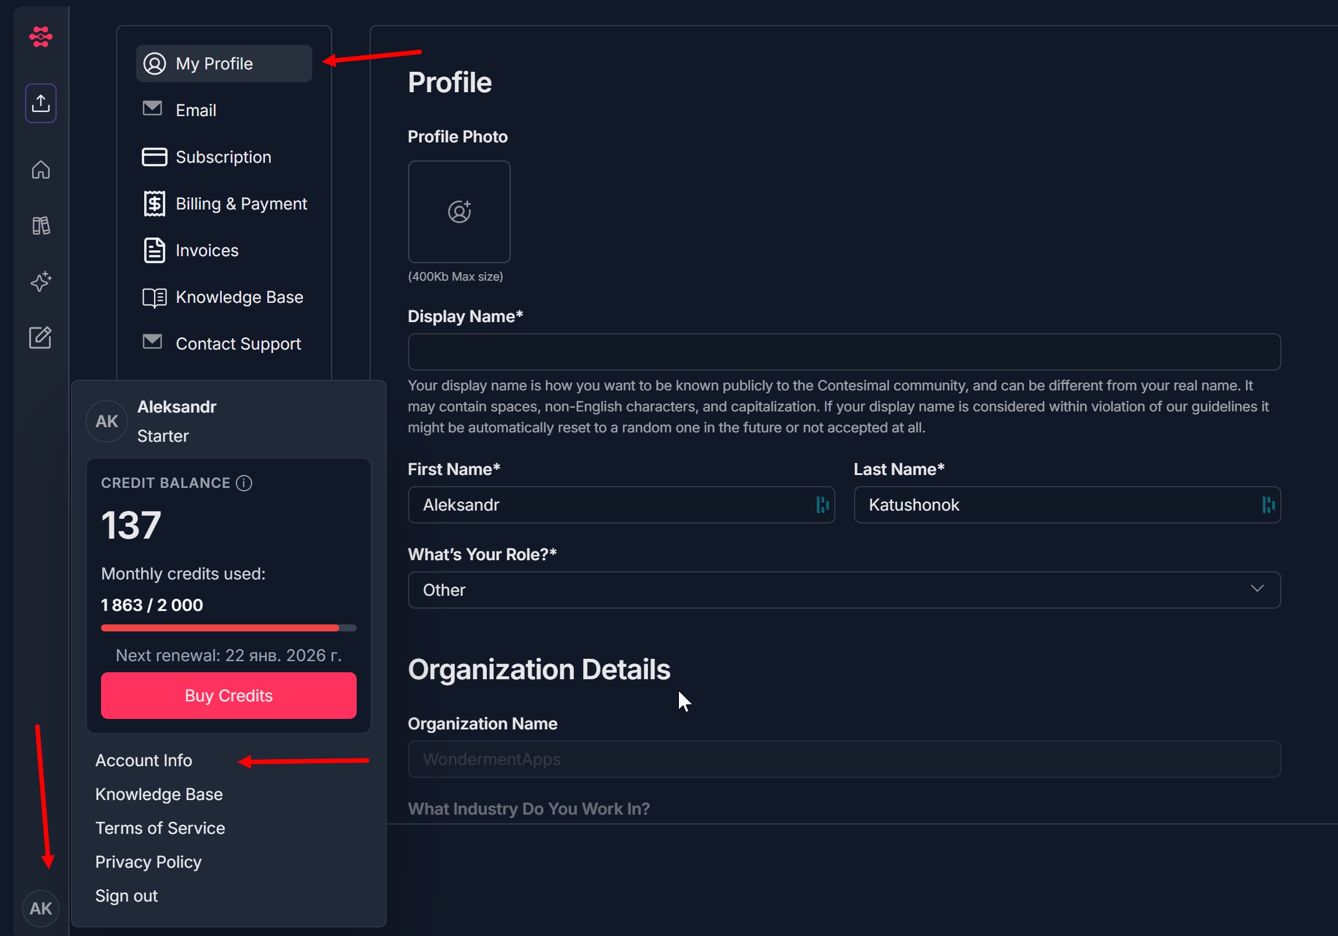Click the monthly credits progress bar

click(228, 628)
